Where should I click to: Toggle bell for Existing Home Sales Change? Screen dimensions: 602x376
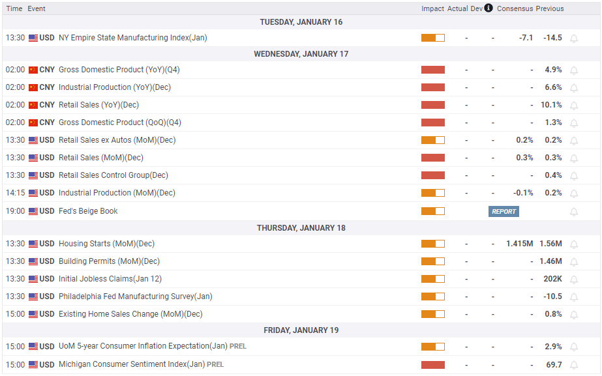(x=573, y=315)
